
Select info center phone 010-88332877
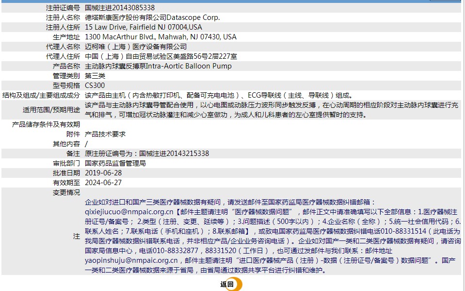[175, 251]
